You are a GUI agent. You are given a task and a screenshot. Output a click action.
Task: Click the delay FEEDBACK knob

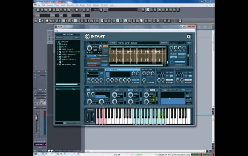pos(146,101)
